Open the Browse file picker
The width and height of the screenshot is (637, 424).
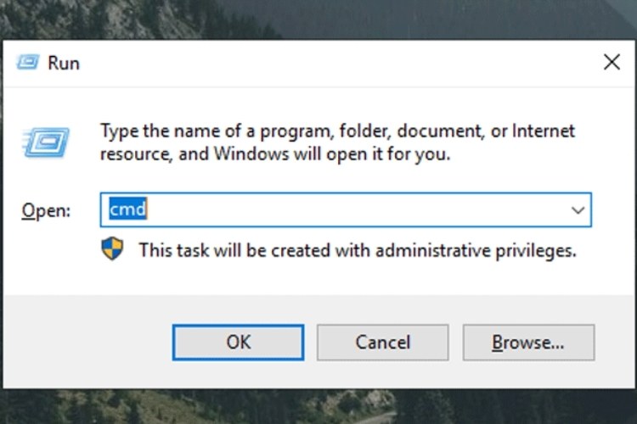pos(528,342)
